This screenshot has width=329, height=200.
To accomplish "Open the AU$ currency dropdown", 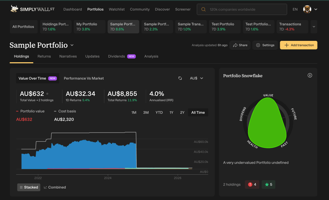I will [197, 78].
